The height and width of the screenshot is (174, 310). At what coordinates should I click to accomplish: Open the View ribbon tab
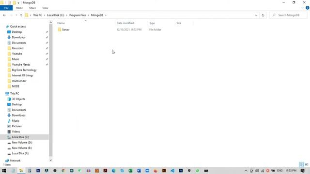(45, 8)
